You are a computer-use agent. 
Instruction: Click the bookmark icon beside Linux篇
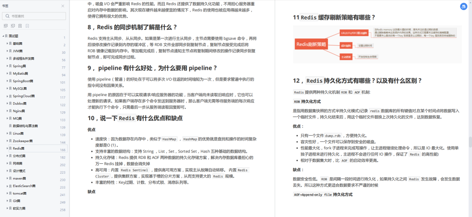10,134
